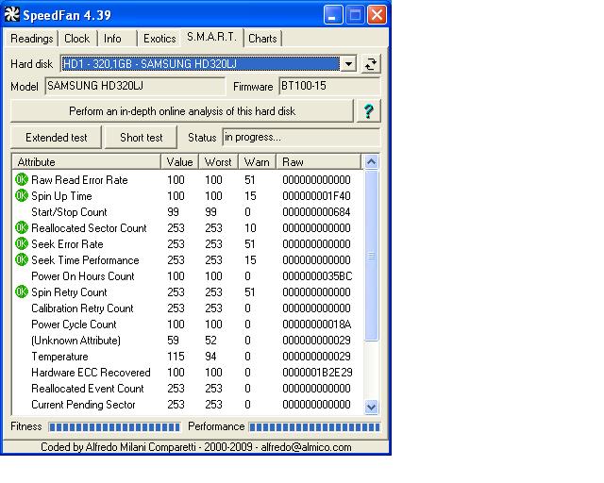This screenshot has width=604, height=483.
Task: Click raw value 0000000035BC
Action: point(317,276)
